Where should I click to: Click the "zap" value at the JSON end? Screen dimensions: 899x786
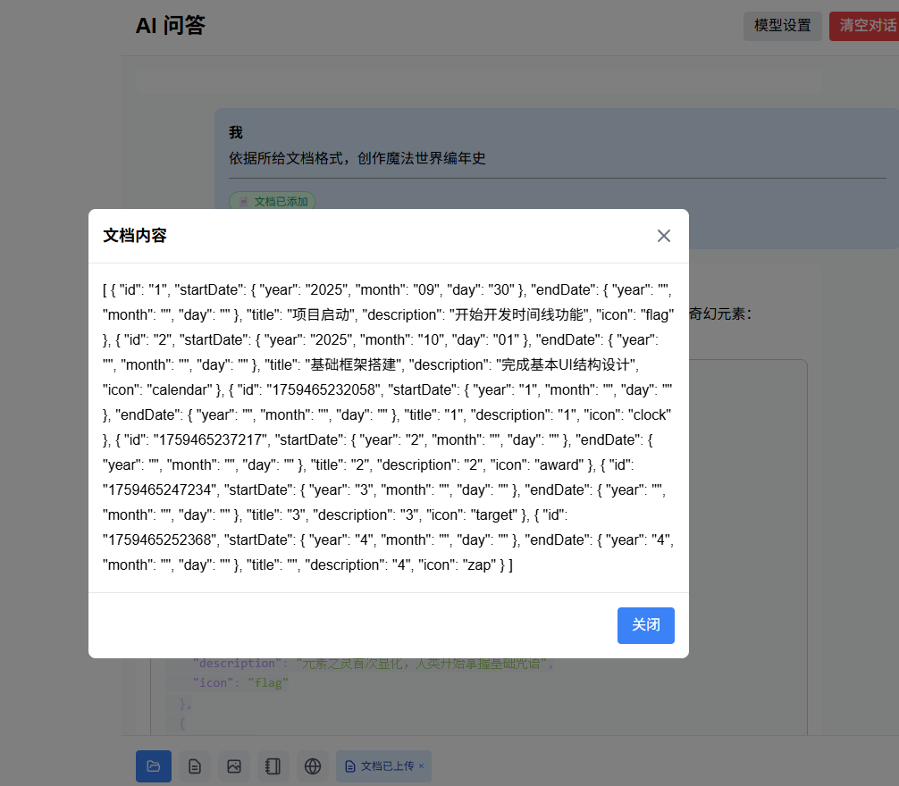tap(478, 565)
